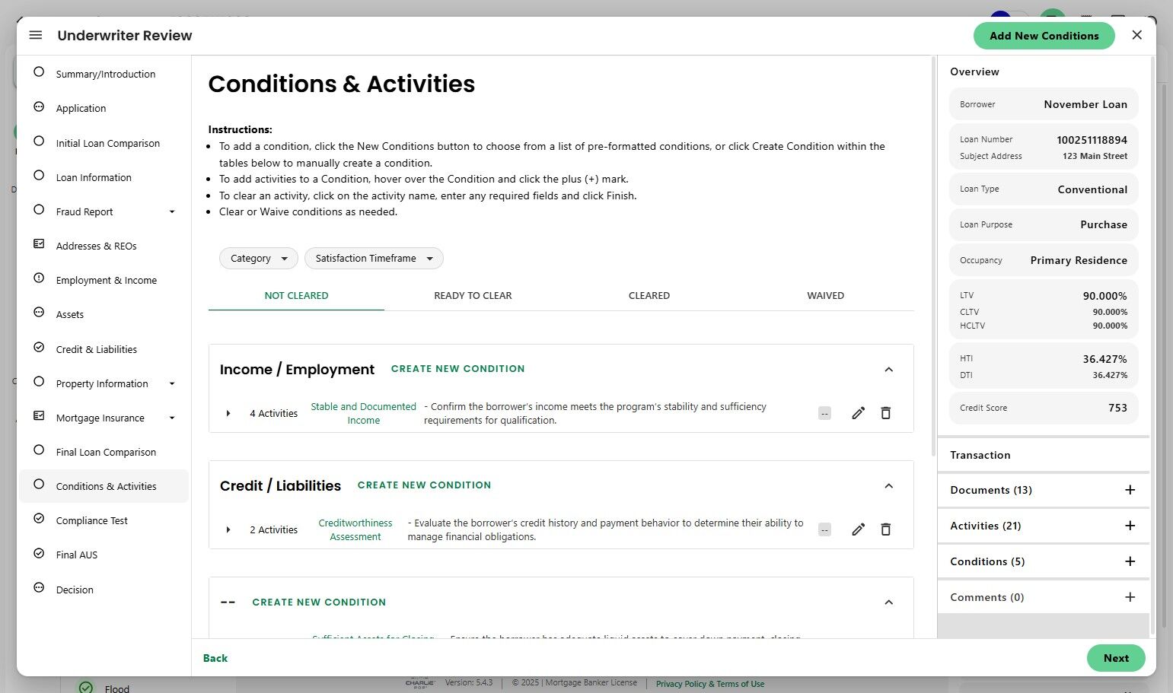Expand the 4 Activities row arrow

[228, 413]
